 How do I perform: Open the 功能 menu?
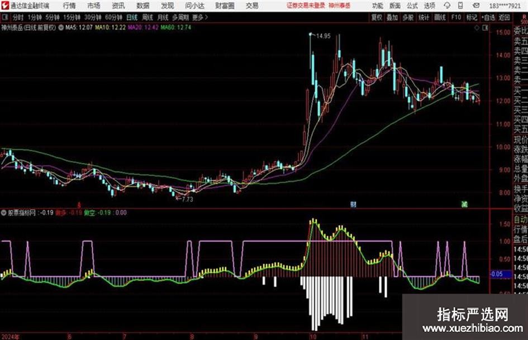[x=378, y=6]
